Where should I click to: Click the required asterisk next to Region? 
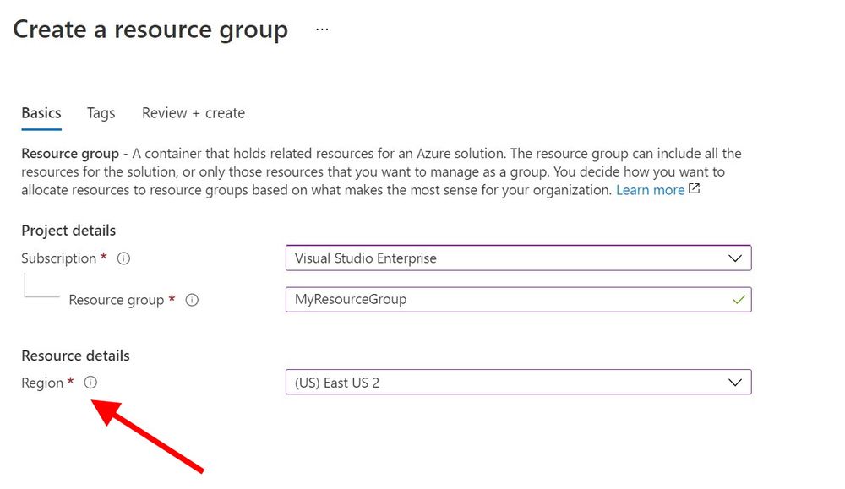(x=70, y=382)
